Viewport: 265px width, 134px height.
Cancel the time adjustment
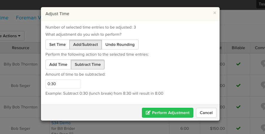[x=206, y=113]
